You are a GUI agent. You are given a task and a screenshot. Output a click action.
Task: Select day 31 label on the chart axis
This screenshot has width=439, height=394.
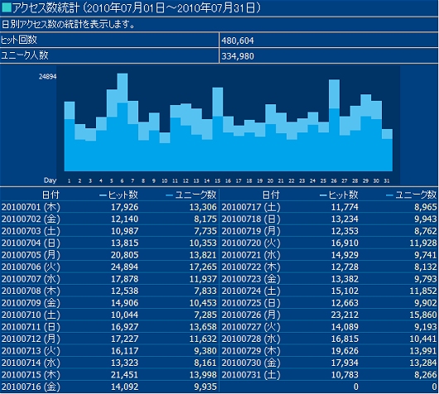click(387, 181)
